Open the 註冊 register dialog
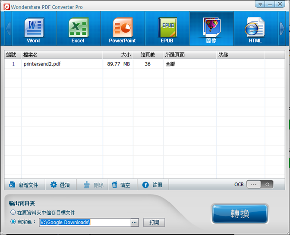 [153, 185]
